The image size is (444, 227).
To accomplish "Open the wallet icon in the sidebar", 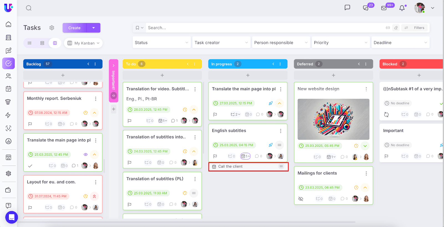I will tap(9, 190).
